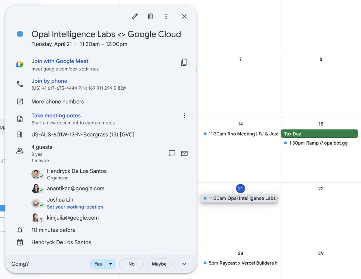Open chat with guests icon
Image resolution: width=361 pixels, height=279 pixels.
click(x=172, y=153)
